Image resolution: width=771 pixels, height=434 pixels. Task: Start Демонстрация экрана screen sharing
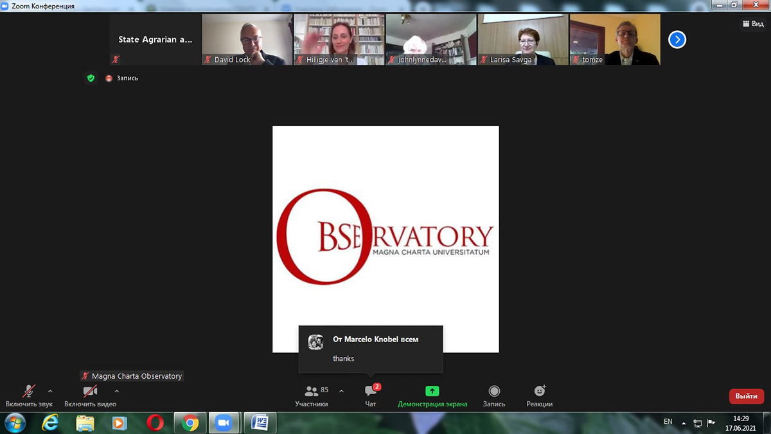(432, 395)
